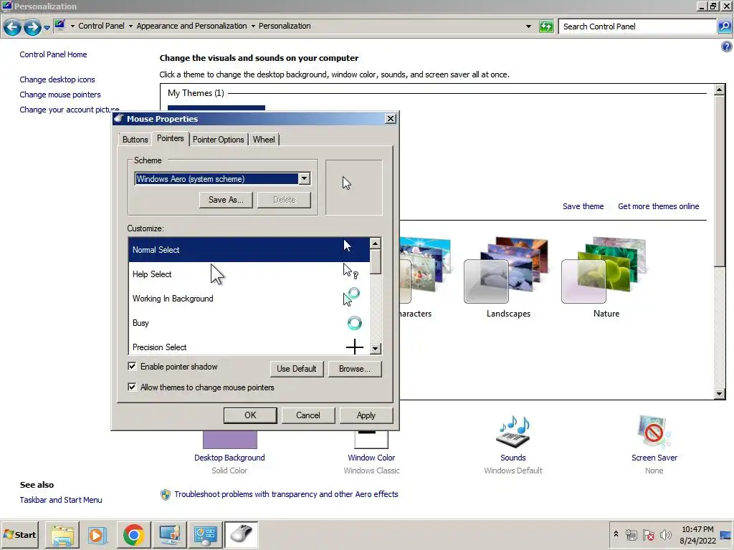Switch to the Wheel tab
734x550 pixels.
[264, 140]
